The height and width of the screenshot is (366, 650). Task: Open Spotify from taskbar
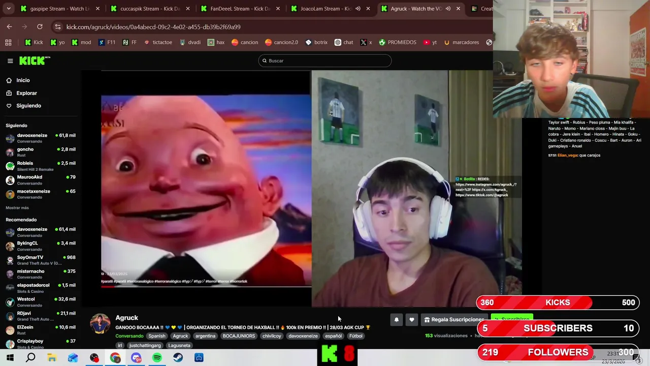(x=157, y=358)
